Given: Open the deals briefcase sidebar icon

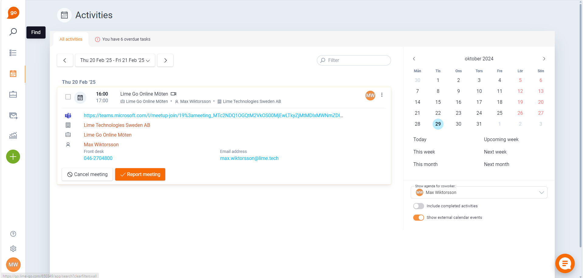Looking at the screenshot, I should (13, 94).
